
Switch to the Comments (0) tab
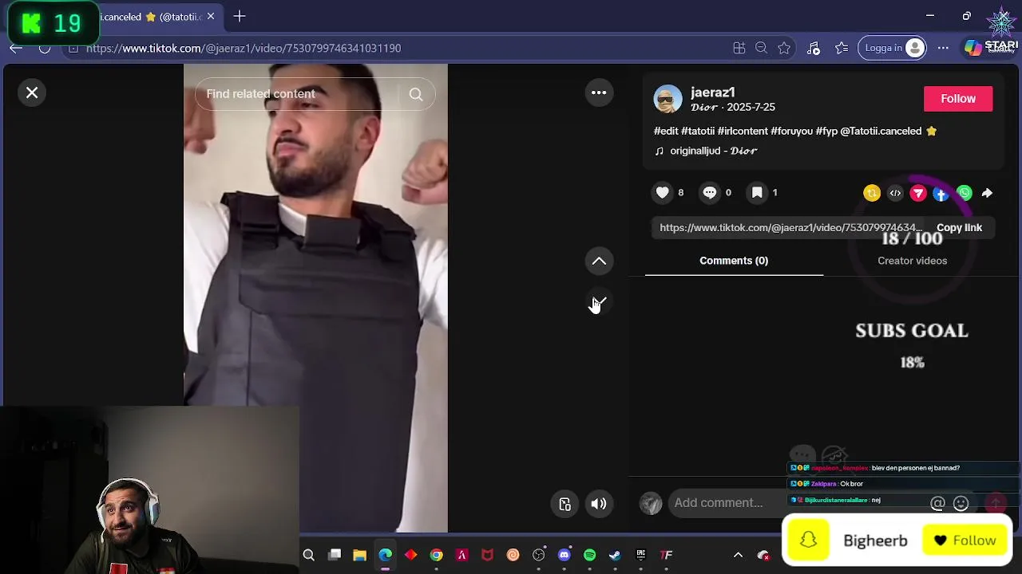tap(734, 261)
